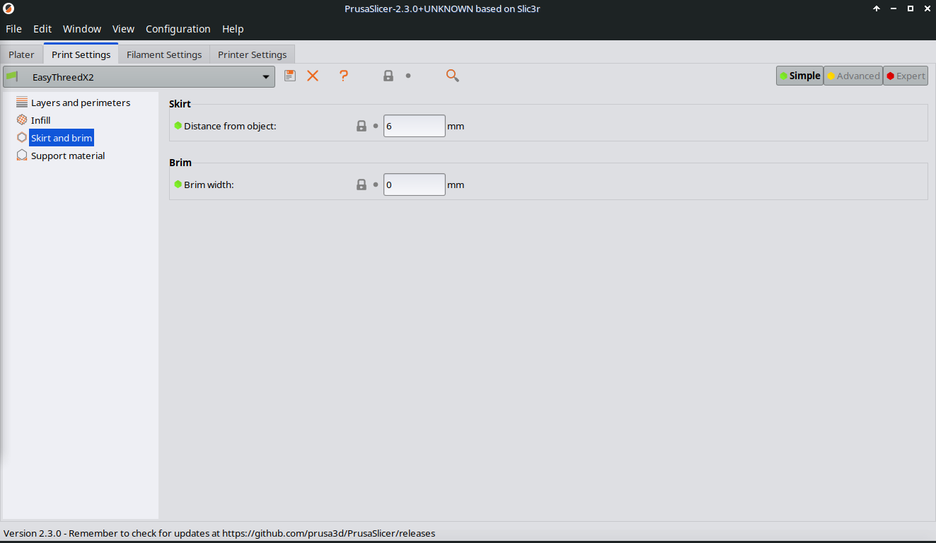
Task: Click lock icon next to Distance from object
Action: tap(362, 127)
